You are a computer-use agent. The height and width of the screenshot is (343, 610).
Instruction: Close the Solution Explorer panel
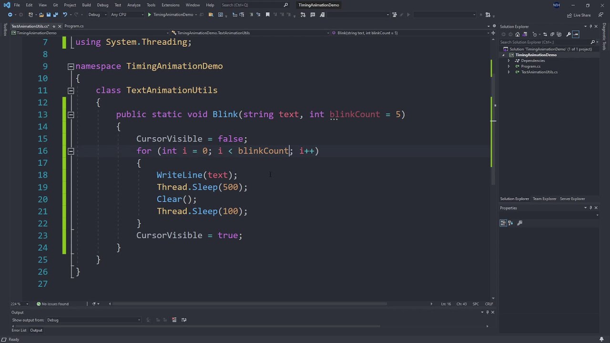[x=596, y=27]
